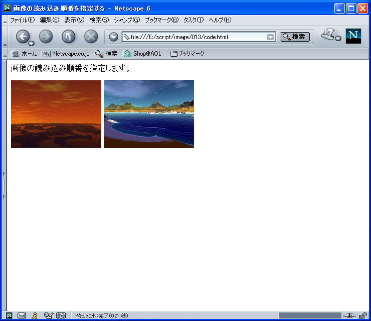Open the ファイル(F) menu
Image resolution: width=371 pixels, height=321 pixels.
(x=22, y=20)
